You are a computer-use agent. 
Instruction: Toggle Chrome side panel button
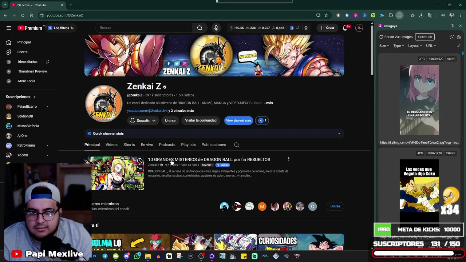pos(399,15)
